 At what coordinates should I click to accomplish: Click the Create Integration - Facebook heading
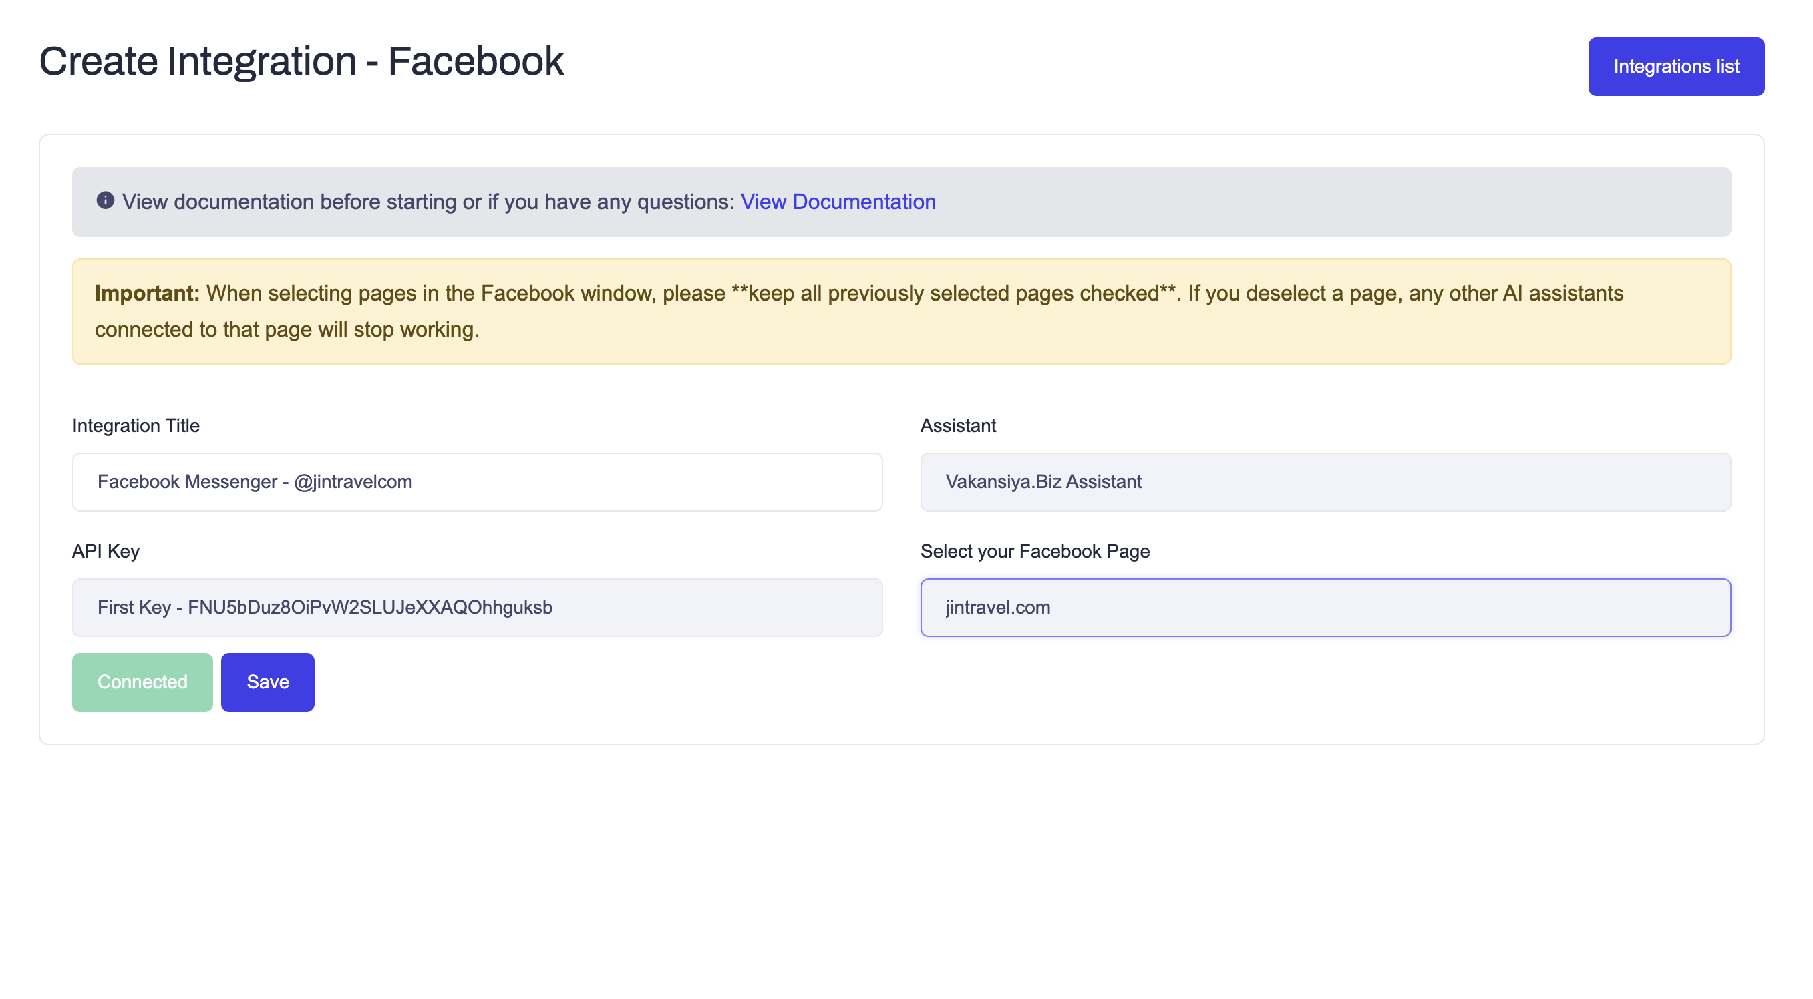point(301,61)
